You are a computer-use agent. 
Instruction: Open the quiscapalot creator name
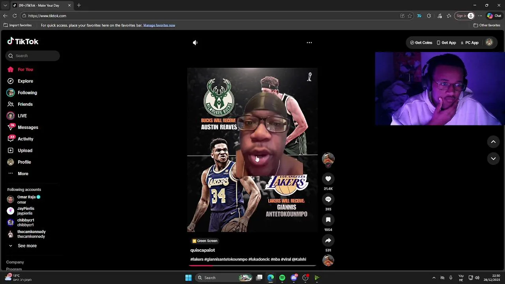pos(203,250)
